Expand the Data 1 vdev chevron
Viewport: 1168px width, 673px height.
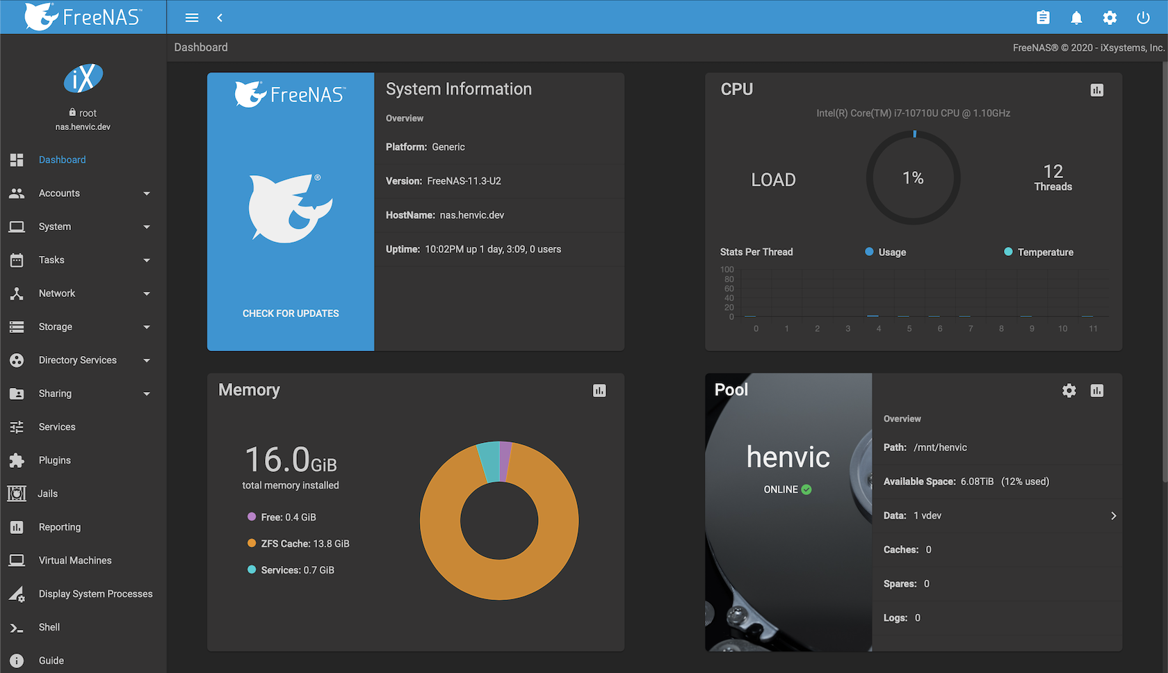[1113, 516]
